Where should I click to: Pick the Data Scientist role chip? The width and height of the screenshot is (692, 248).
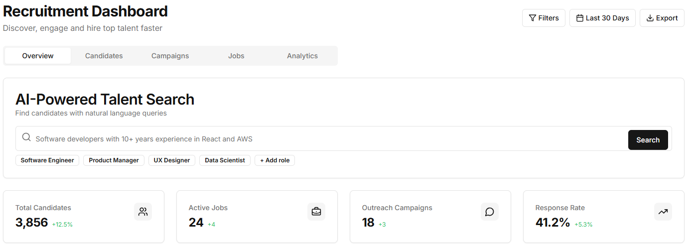225,160
